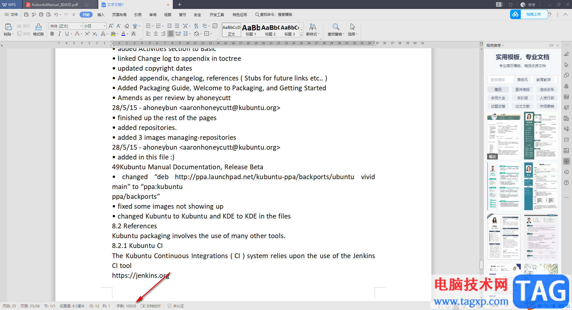Decrease font size with A- icon
Viewport: 572px width, 310px height.
119,26
